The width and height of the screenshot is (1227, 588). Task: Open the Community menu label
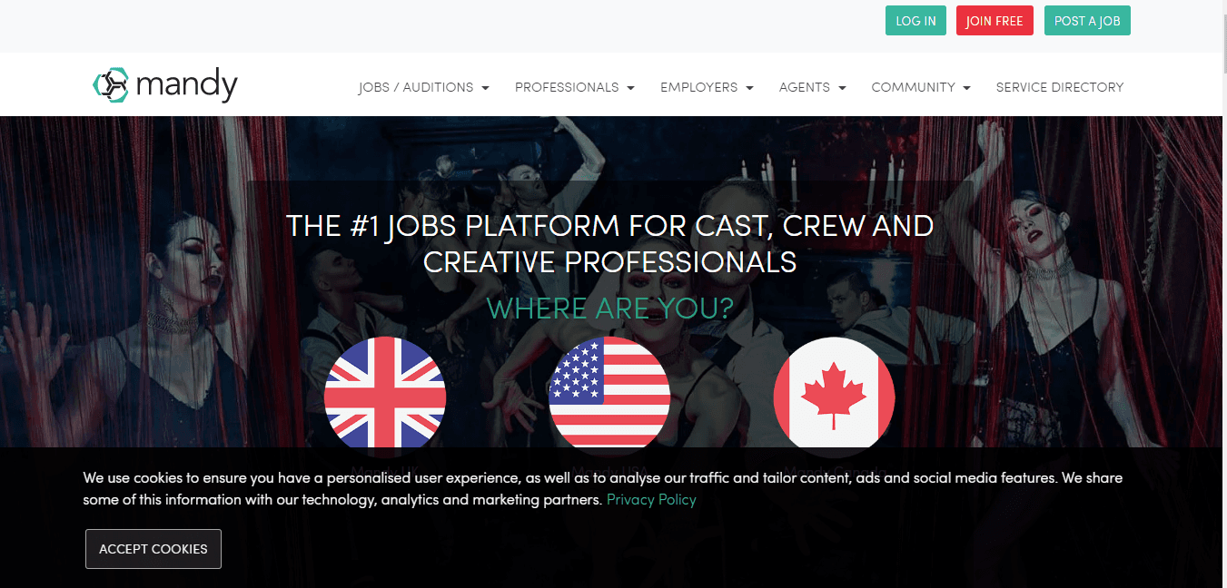click(x=913, y=87)
